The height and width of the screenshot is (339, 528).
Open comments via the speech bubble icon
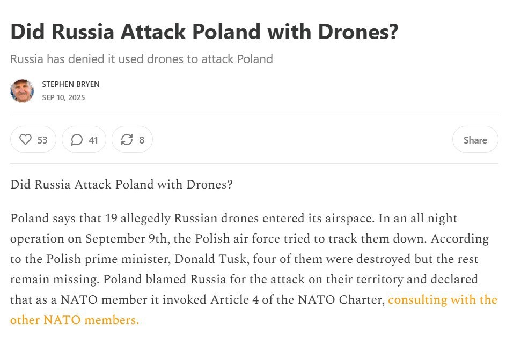point(77,140)
